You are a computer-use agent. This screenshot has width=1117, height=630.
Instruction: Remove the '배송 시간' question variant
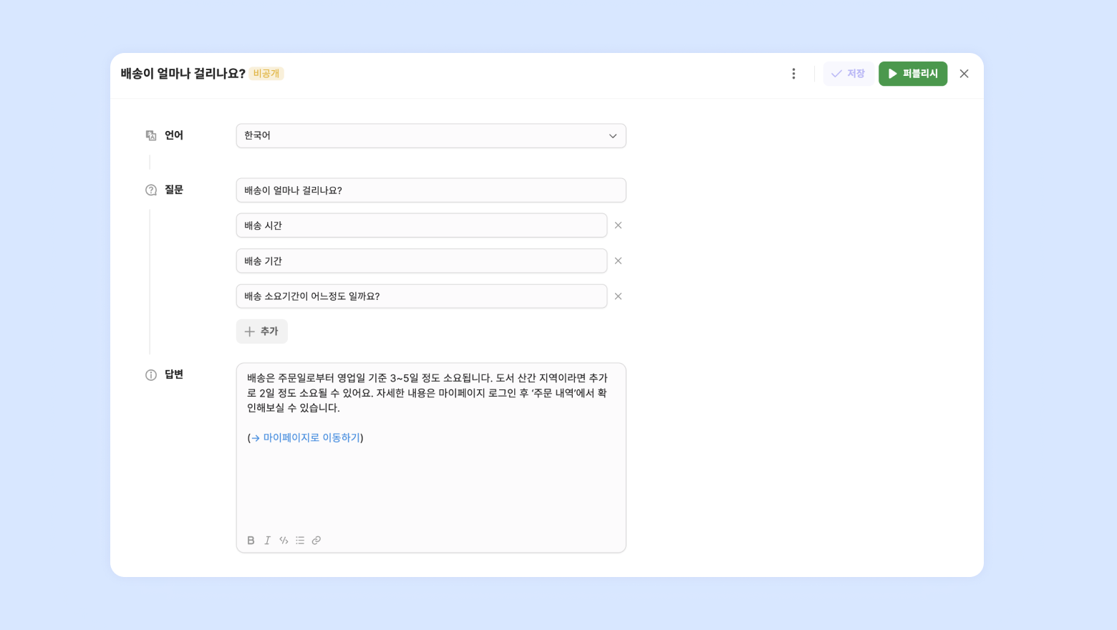(x=618, y=226)
